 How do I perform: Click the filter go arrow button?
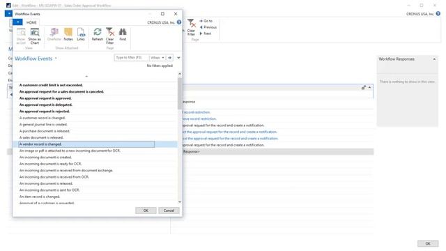(x=169, y=57)
